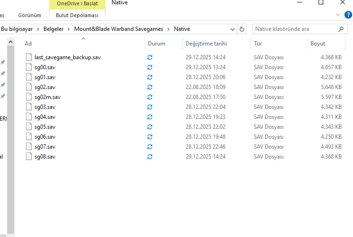This screenshot has height=237, width=353.
Task: Open the Bulut Depolaması tab
Action: (x=77, y=15)
